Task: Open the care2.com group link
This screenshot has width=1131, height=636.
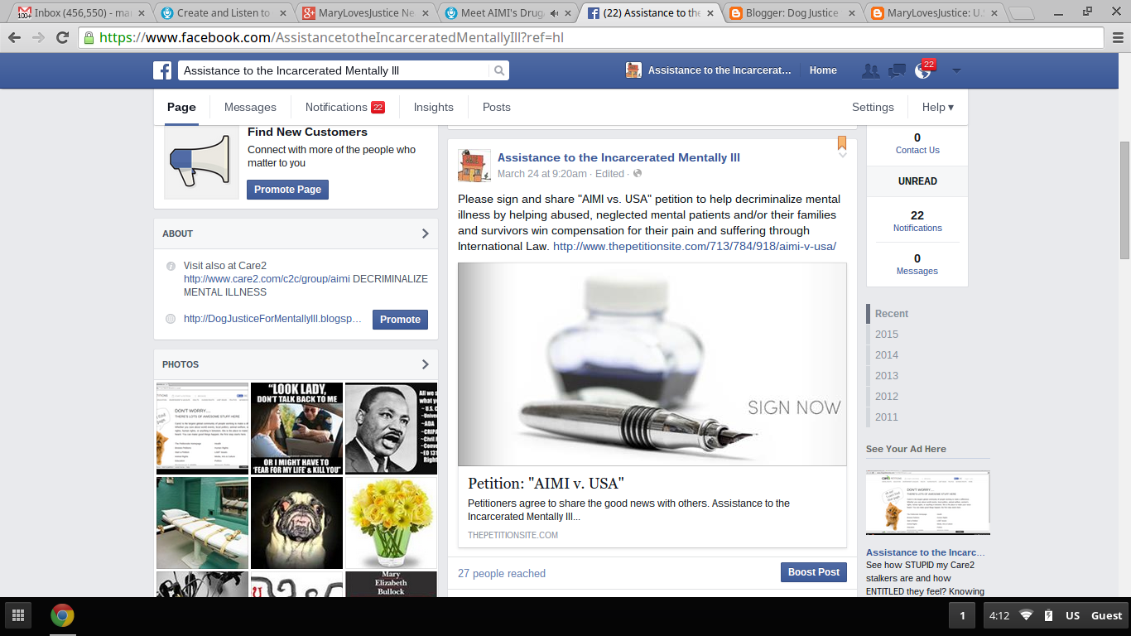Action: [267, 279]
